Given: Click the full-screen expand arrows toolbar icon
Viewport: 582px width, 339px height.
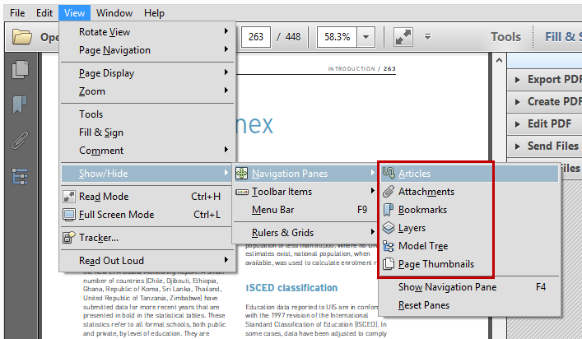Looking at the screenshot, I should coord(403,37).
